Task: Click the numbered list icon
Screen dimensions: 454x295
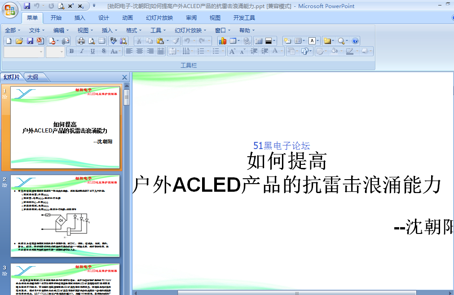Action: pyautogui.click(x=201, y=51)
